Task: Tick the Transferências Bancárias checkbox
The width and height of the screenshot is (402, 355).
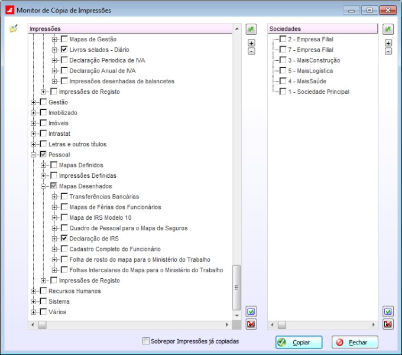Action: click(x=64, y=197)
